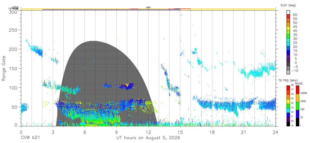Pick the blue segment of the NOISE bar

point(298,114)
